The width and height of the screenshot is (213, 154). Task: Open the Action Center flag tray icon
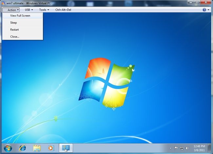tap(176, 148)
